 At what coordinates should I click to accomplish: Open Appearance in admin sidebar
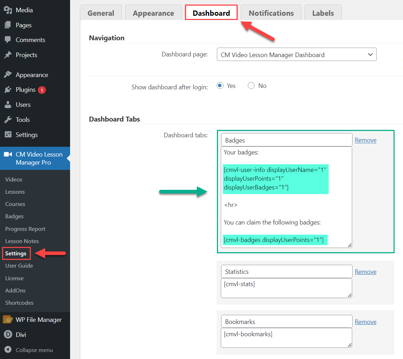click(x=32, y=75)
